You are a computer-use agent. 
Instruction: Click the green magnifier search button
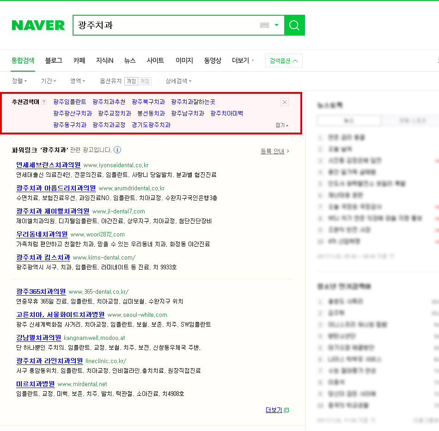(294, 25)
